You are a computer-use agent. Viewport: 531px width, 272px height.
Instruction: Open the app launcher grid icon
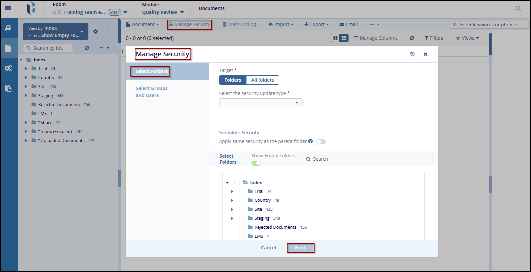(x=8, y=8)
